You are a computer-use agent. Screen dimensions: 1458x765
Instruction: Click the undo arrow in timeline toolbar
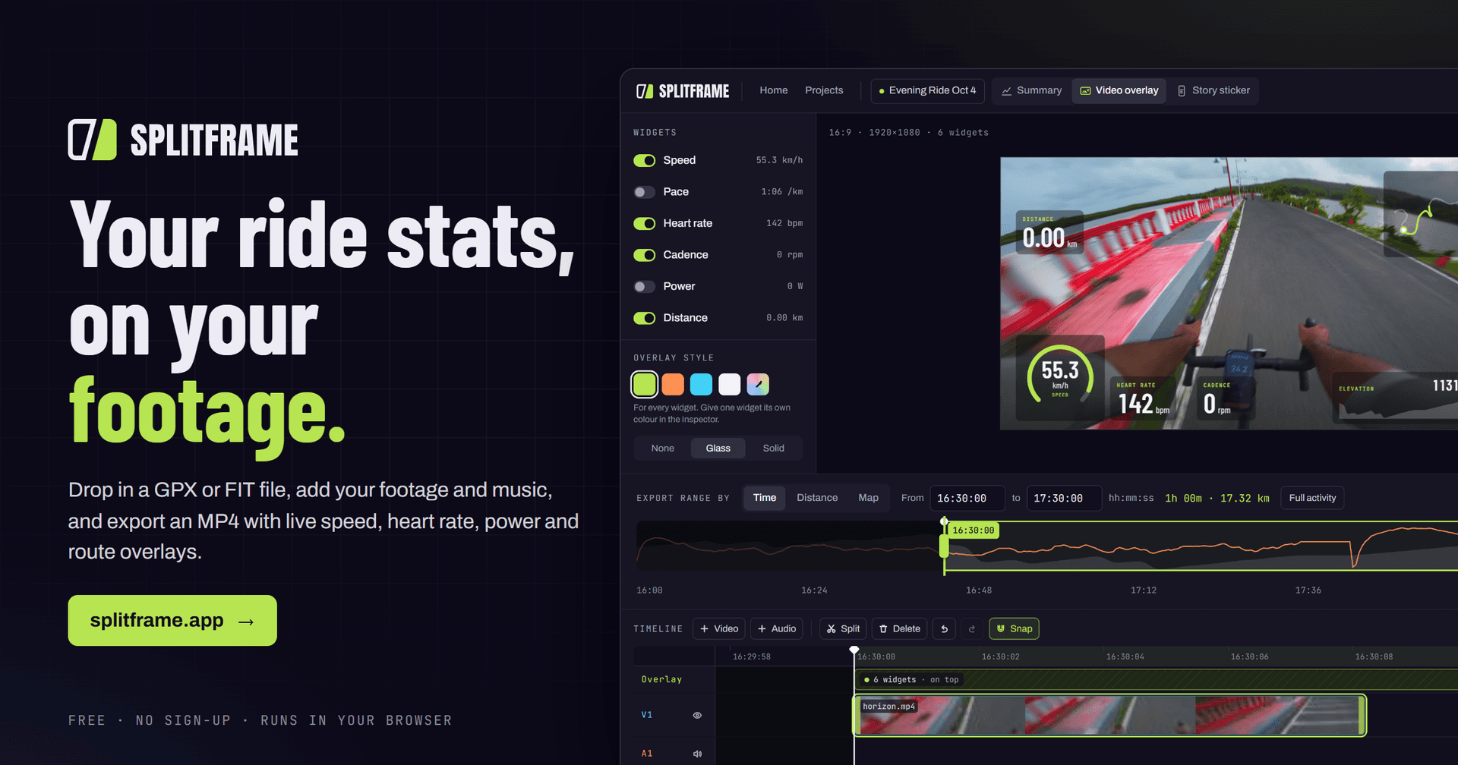click(944, 628)
